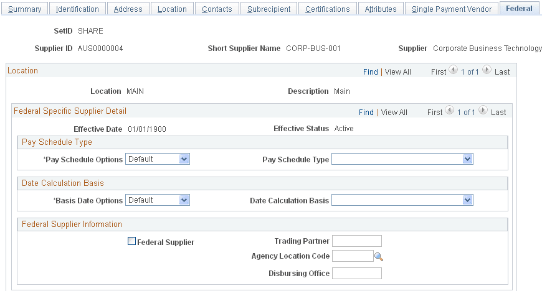Open the Agency Location Code lookup magnifier
542x291 pixels.
379,256
